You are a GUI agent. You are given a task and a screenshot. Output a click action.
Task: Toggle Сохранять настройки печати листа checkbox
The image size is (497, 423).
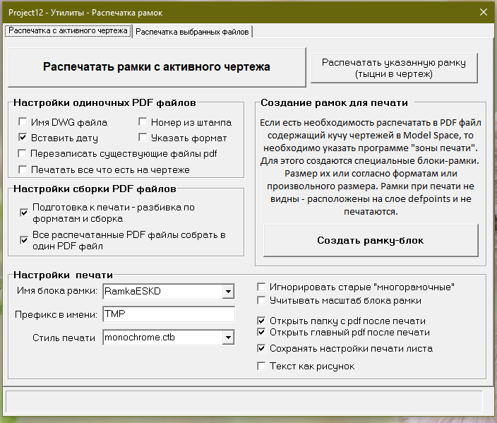261,348
